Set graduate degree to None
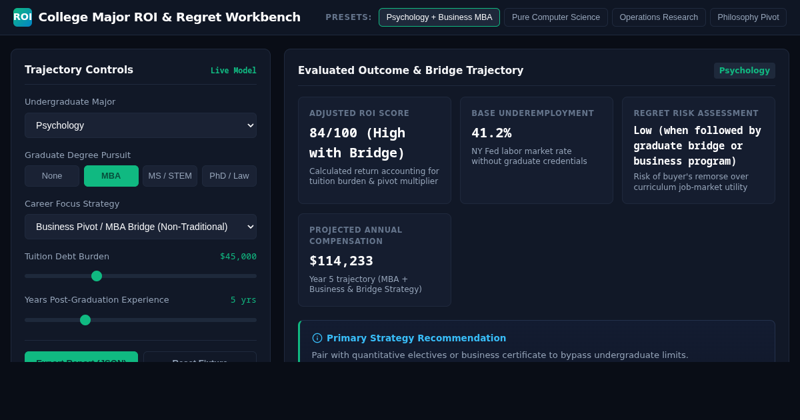Viewport: 800px width, 420px height. pyautogui.click(x=52, y=176)
